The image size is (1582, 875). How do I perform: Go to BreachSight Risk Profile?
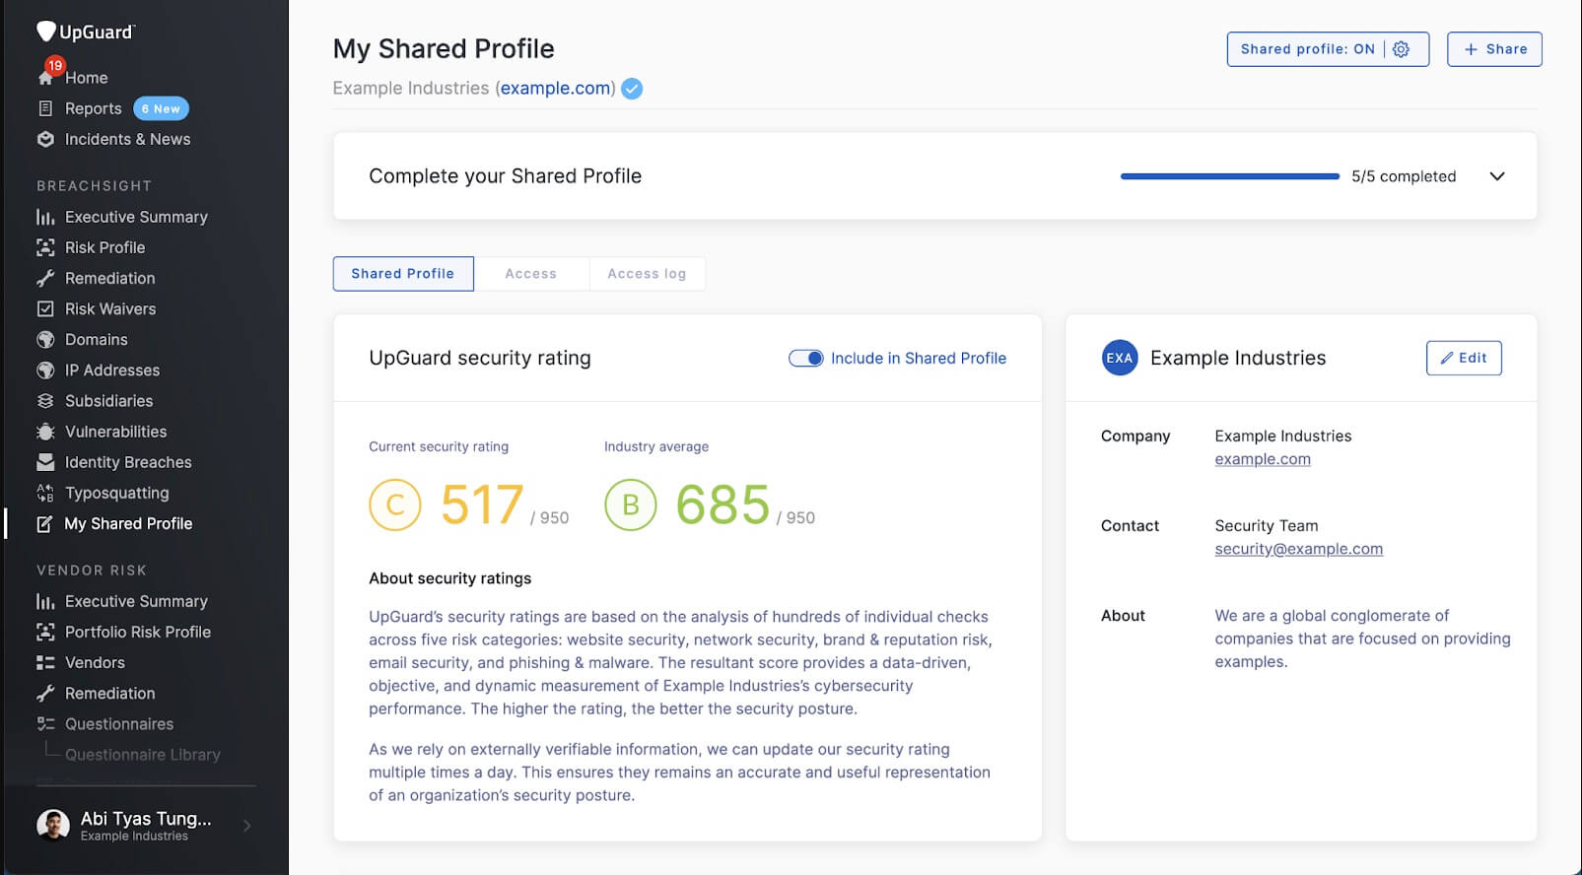tap(105, 247)
